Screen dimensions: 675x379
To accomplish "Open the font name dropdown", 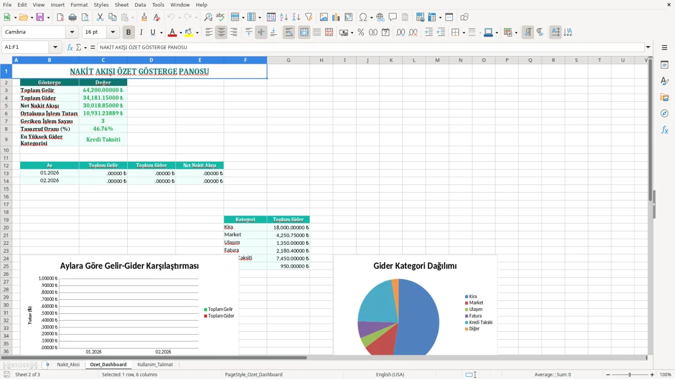I will [x=71, y=33].
